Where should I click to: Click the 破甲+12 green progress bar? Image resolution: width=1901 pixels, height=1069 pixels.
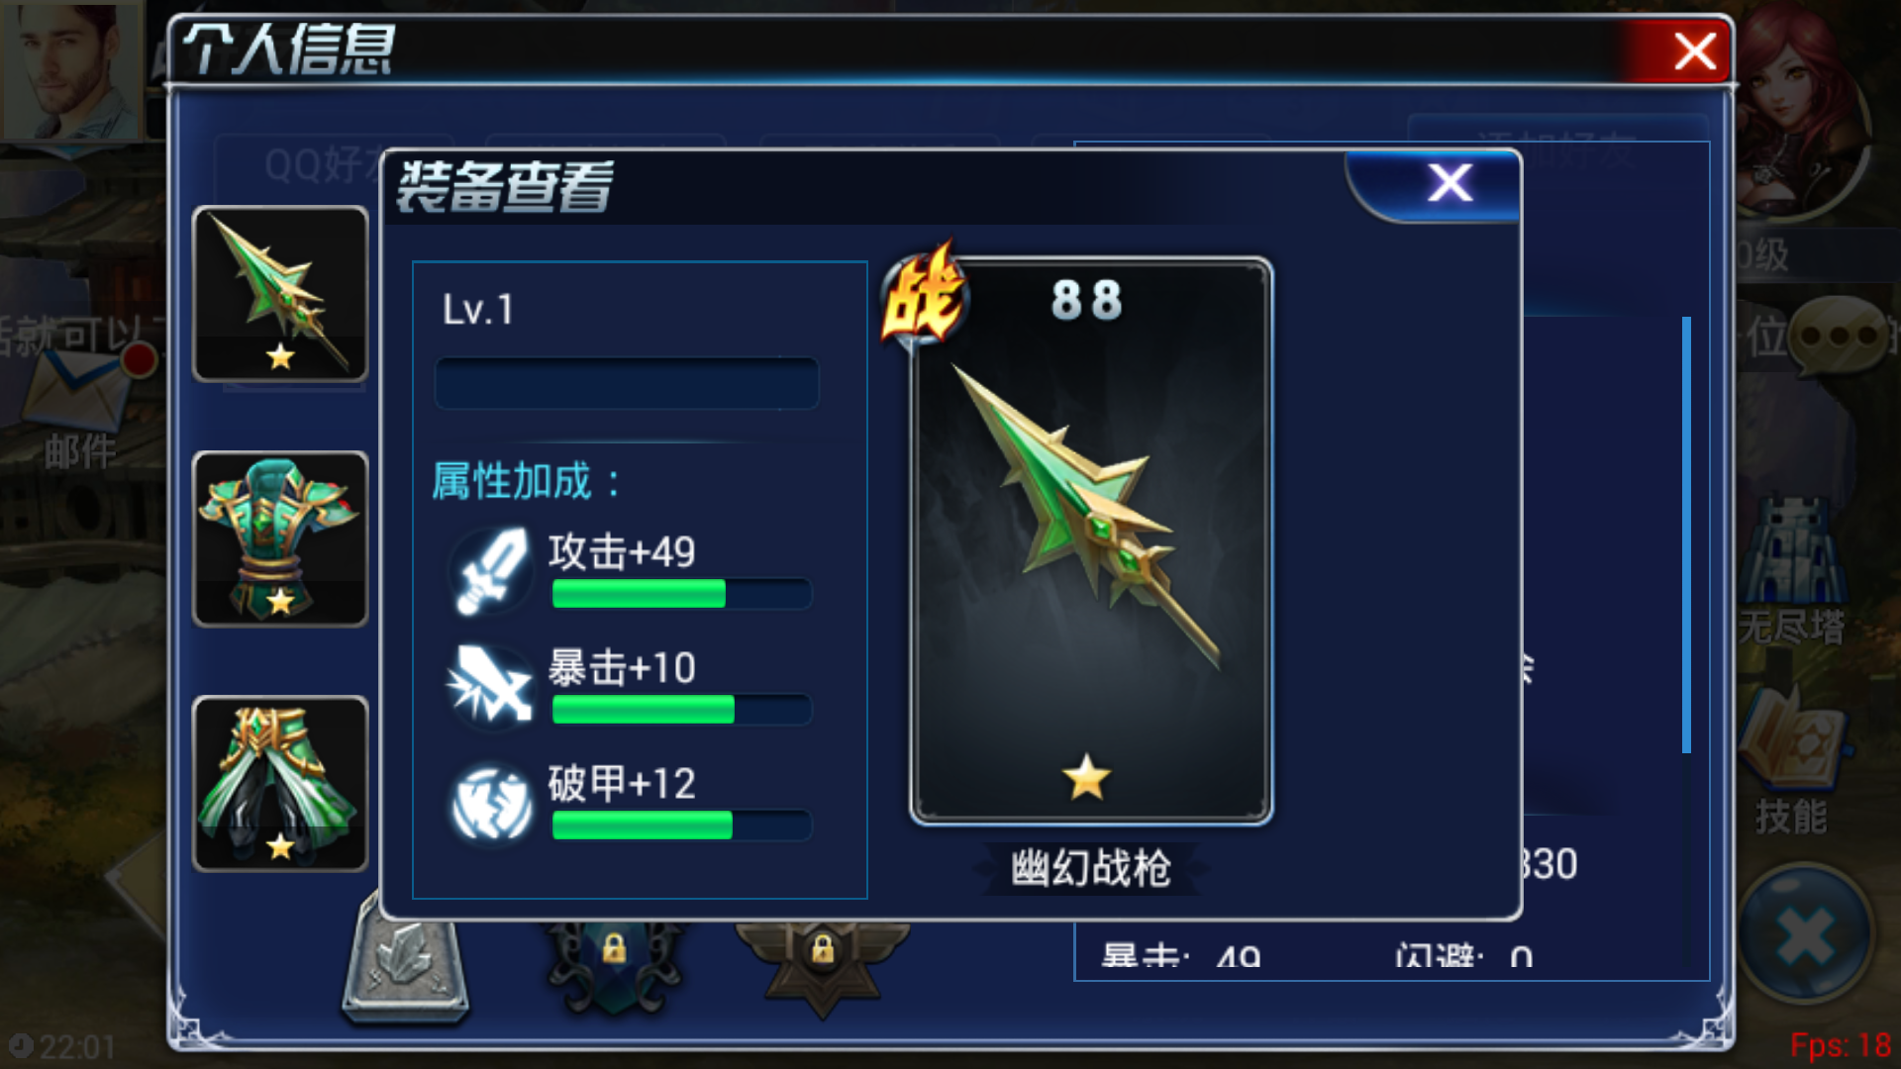(682, 826)
